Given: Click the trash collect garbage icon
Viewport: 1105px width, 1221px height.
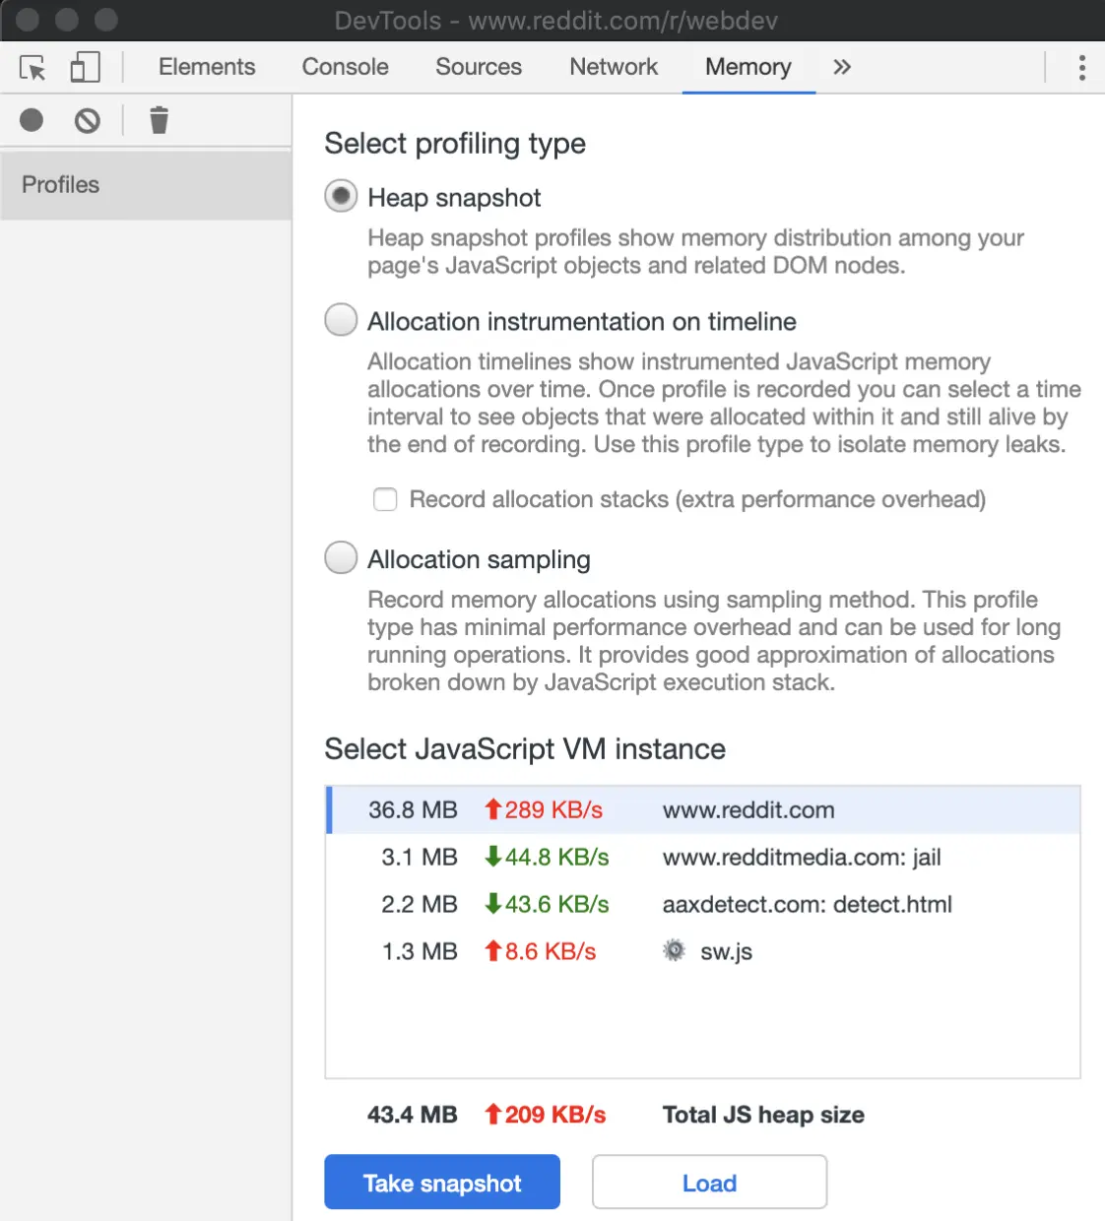Looking at the screenshot, I should tap(159, 120).
